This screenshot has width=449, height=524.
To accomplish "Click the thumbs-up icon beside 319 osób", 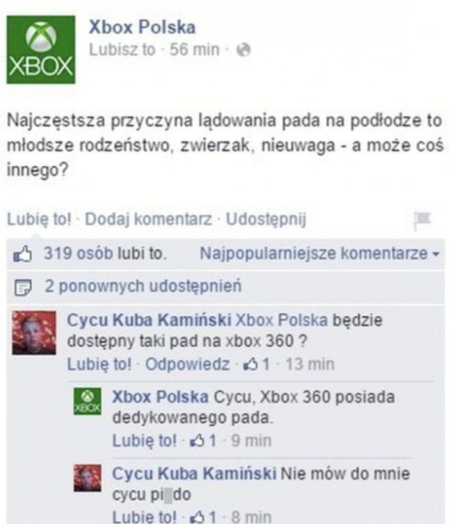I will [22, 254].
